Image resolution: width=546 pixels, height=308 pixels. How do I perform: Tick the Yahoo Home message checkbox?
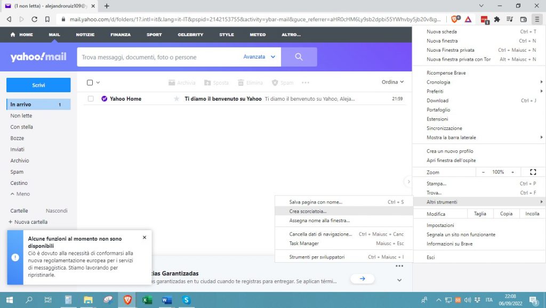[x=91, y=99]
